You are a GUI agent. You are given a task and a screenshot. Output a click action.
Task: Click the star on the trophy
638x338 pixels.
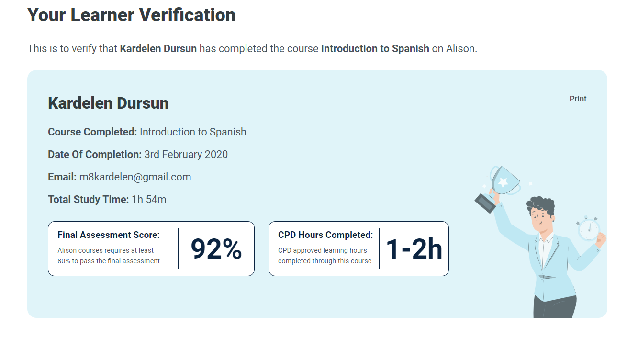[503, 181]
